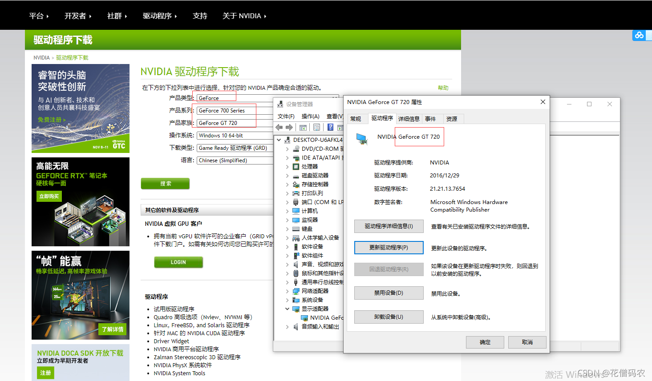The width and height of the screenshot is (652, 381).
Task: Click 软件组件 icon
Action: [296, 255]
